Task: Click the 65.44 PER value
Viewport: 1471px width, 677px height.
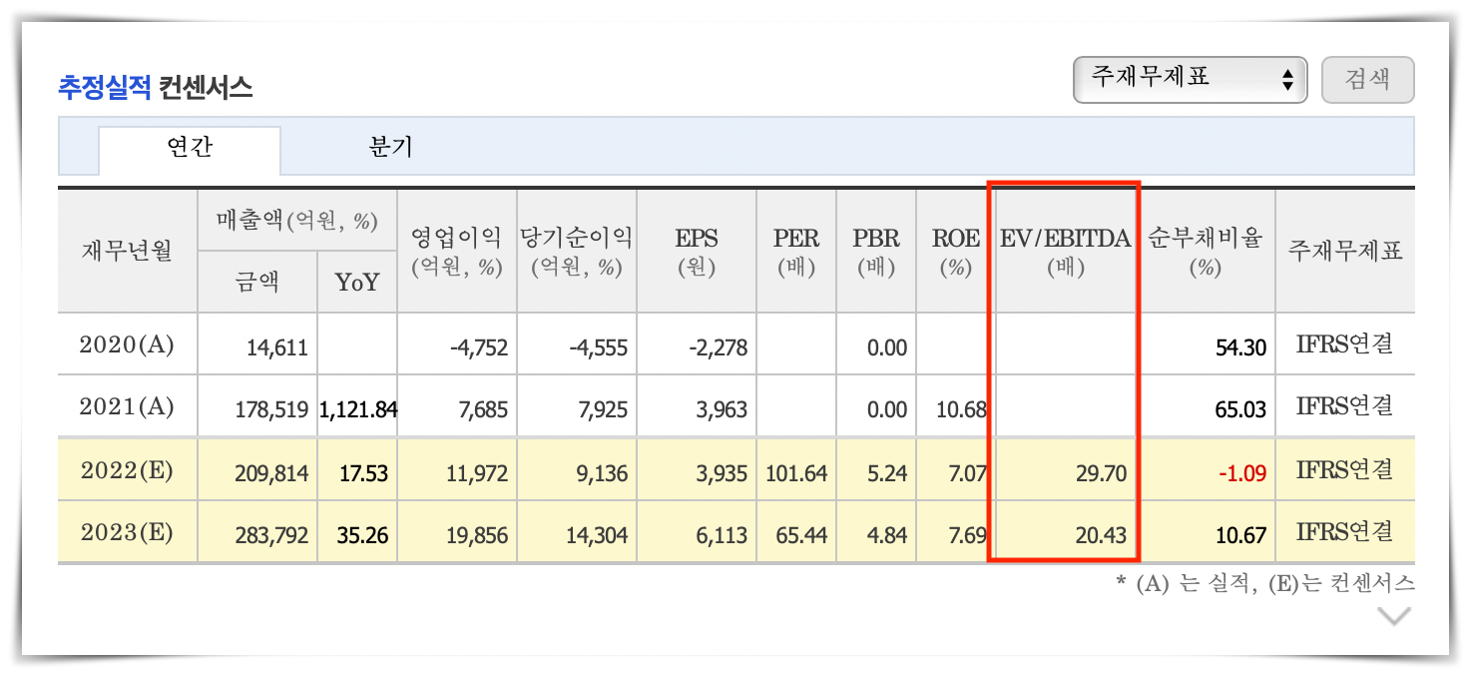Action: 801,535
